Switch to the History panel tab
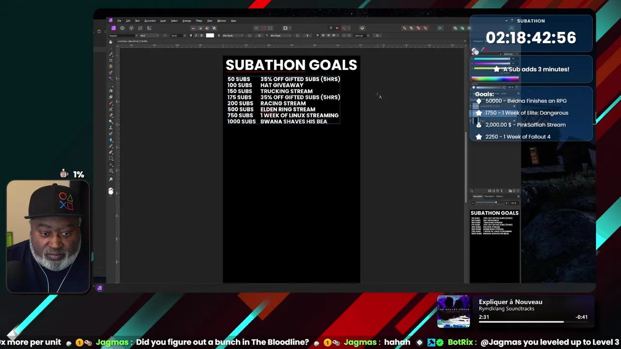The image size is (621, 349). pos(499,196)
